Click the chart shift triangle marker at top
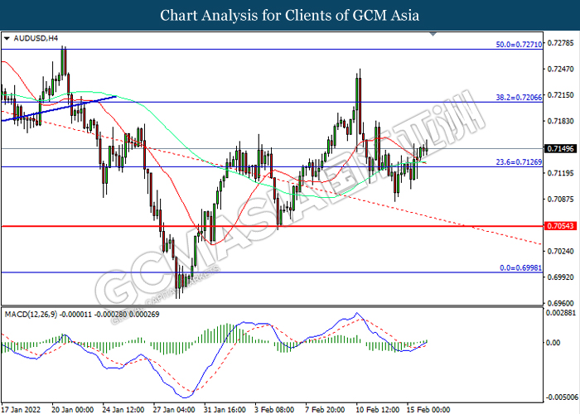 pyautogui.click(x=433, y=35)
